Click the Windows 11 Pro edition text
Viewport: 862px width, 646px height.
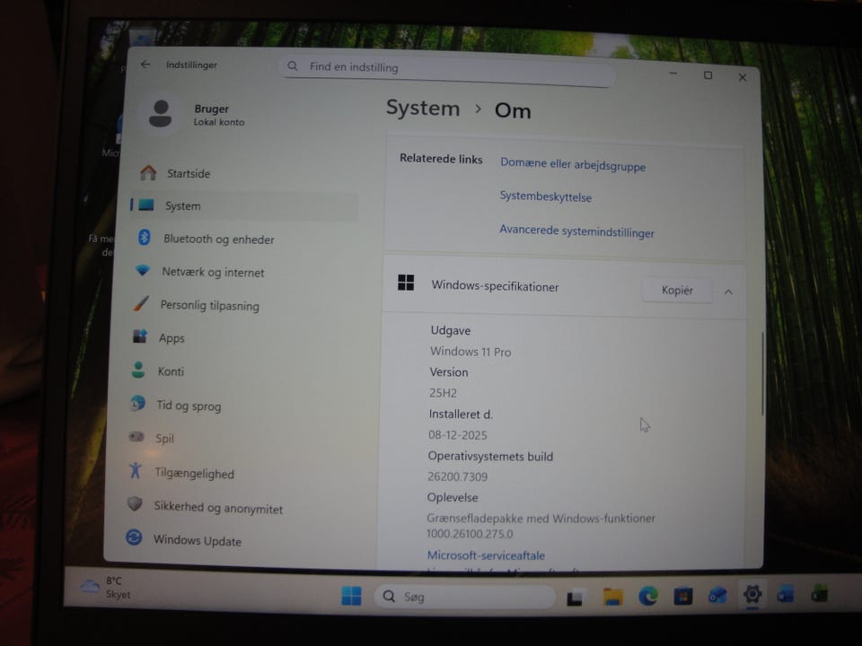point(471,352)
